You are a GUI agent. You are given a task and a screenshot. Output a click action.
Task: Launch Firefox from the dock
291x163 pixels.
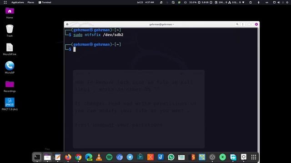point(68,157)
